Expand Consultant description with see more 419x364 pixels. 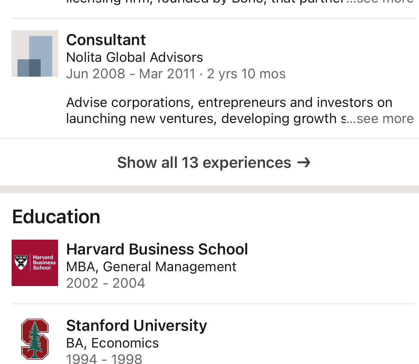pos(385,119)
